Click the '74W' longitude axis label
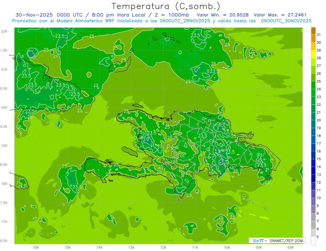 tap(99, 247)
